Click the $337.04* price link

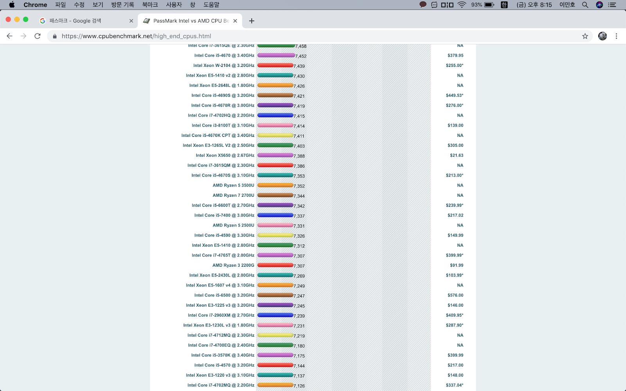coord(455,385)
